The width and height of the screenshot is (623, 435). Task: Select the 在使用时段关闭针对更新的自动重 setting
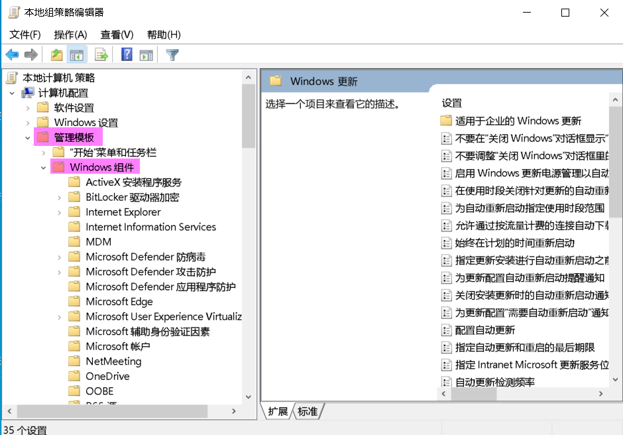(x=532, y=190)
